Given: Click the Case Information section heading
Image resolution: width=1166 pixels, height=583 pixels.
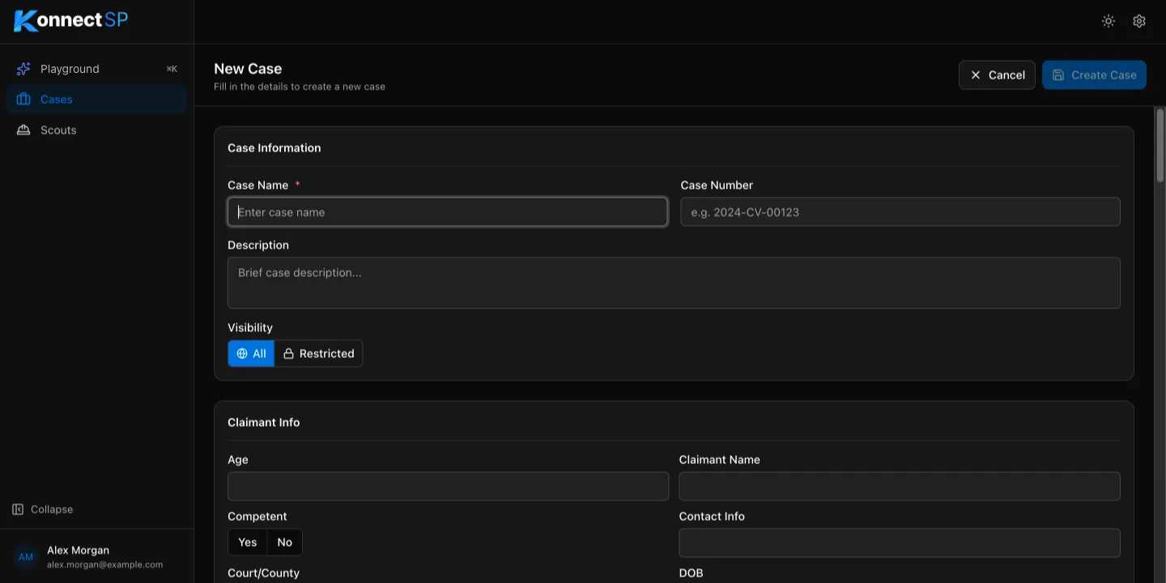Looking at the screenshot, I should click(274, 148).
